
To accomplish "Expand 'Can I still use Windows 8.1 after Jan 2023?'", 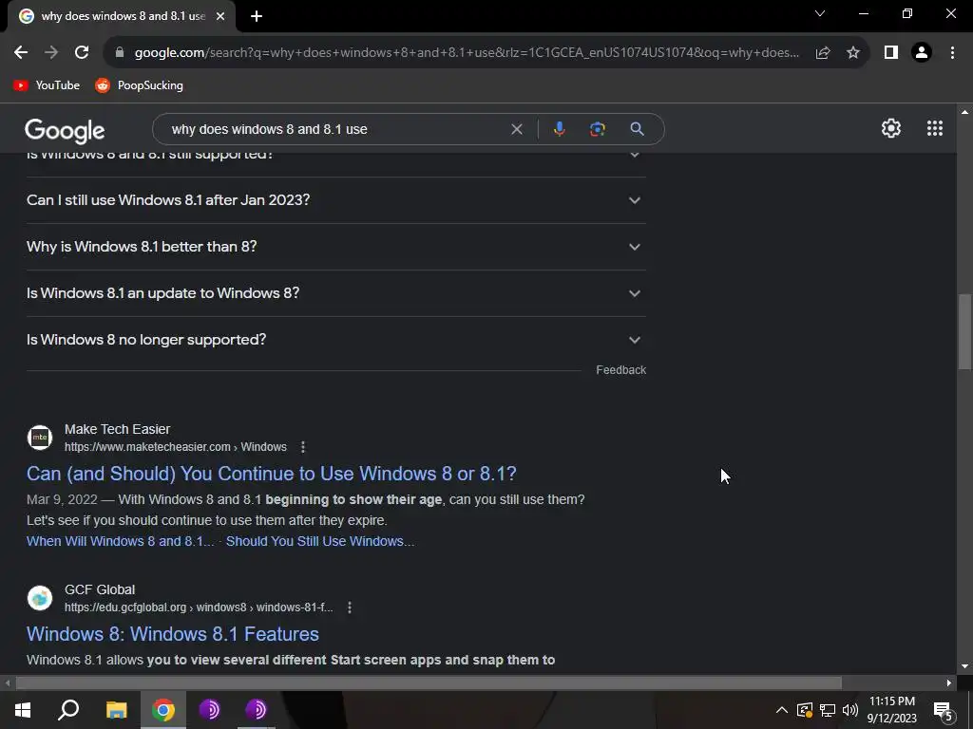I will pyautogui.click(x=335, y=200).
